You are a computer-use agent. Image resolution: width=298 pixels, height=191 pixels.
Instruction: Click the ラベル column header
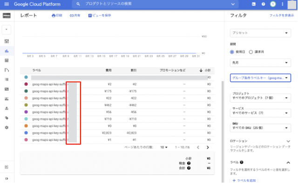36,70
